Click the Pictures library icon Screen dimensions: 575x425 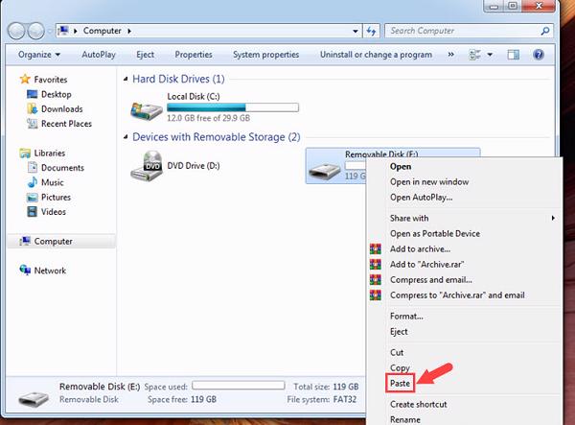point(32,197)
